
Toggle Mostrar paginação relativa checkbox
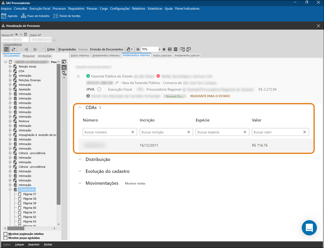click(6, 234)
